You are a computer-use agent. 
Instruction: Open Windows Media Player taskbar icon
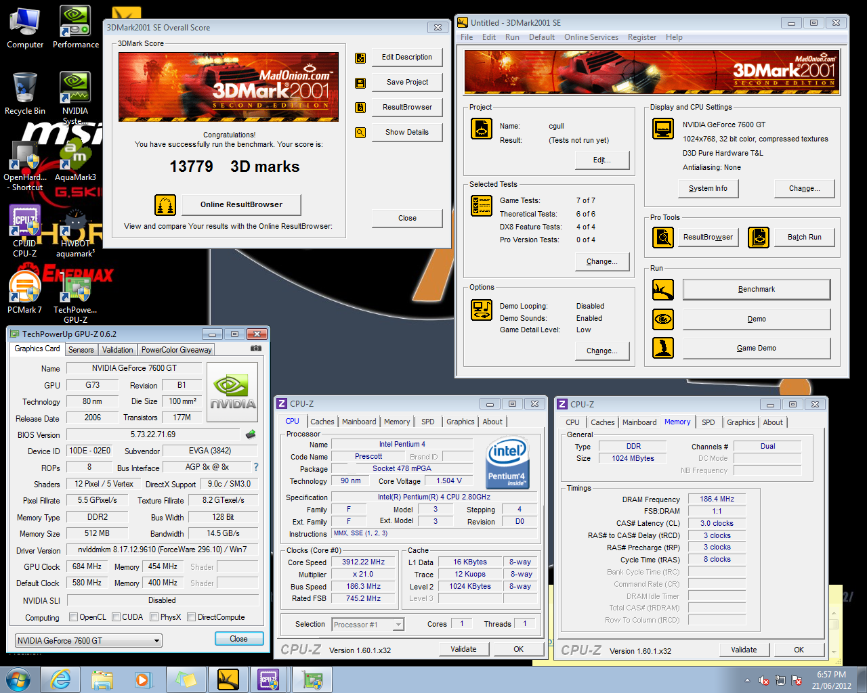tap(143, 679)
